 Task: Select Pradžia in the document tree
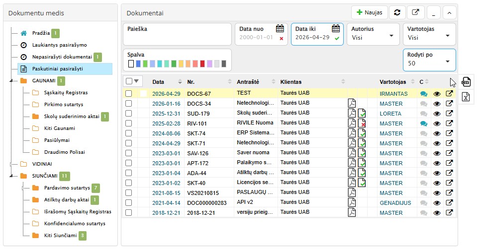pyautogui.click(x=41, y=33)
